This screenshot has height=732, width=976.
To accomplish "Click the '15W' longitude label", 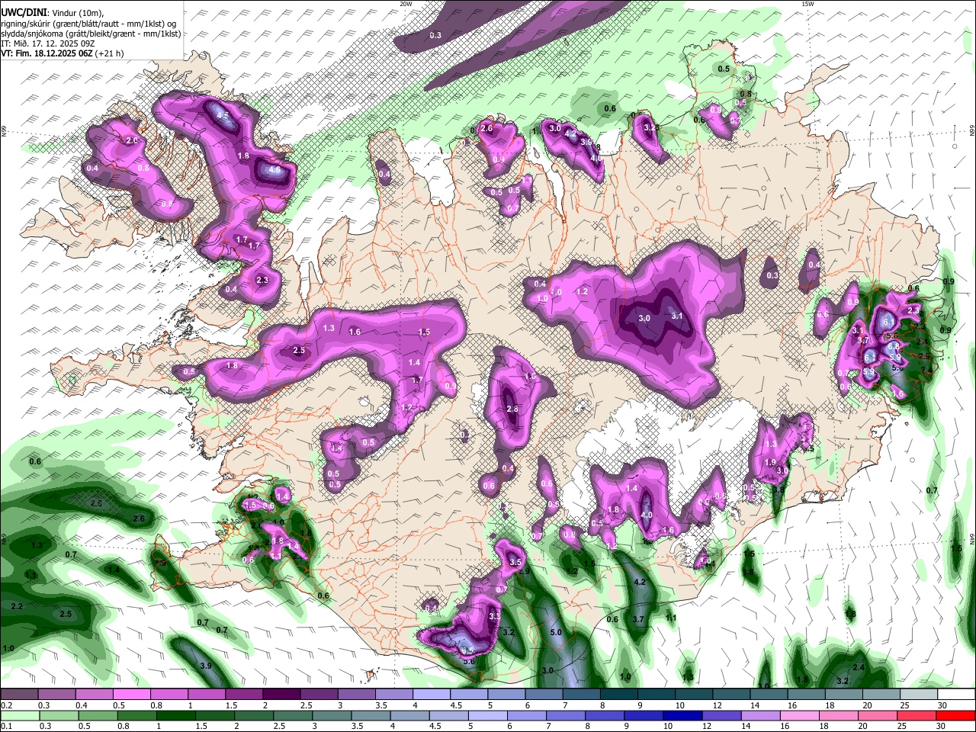I will pyautogui.click(x=807, y=4).
